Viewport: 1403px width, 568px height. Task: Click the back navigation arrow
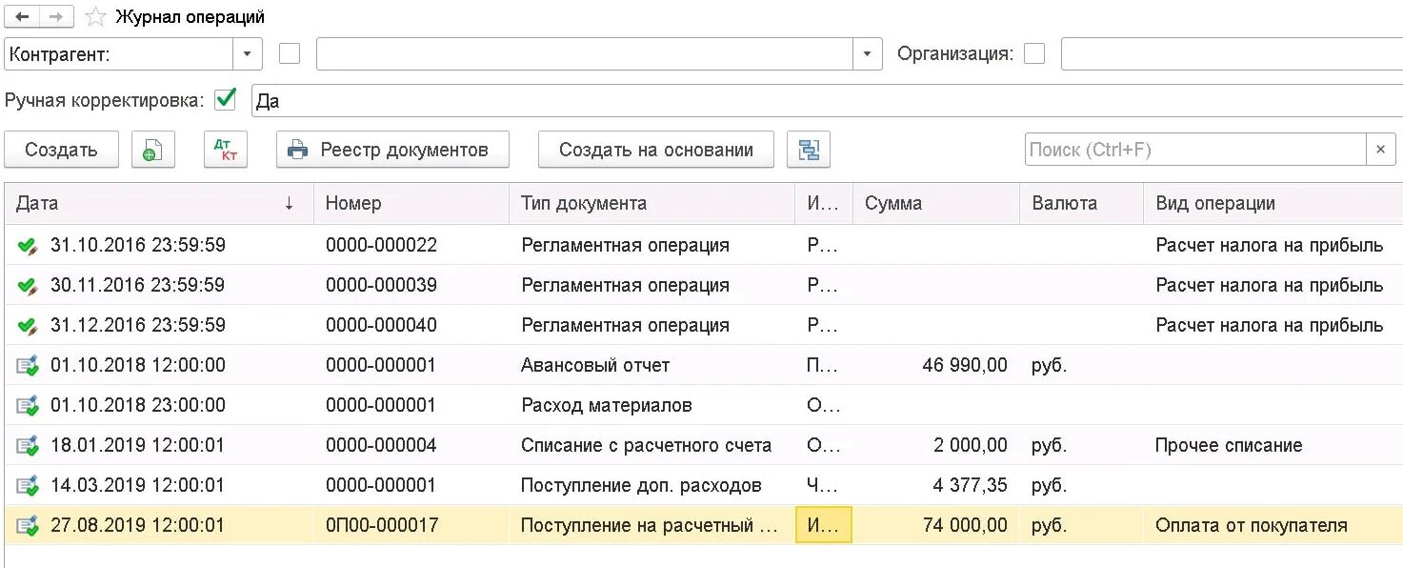tap(22, 16)
